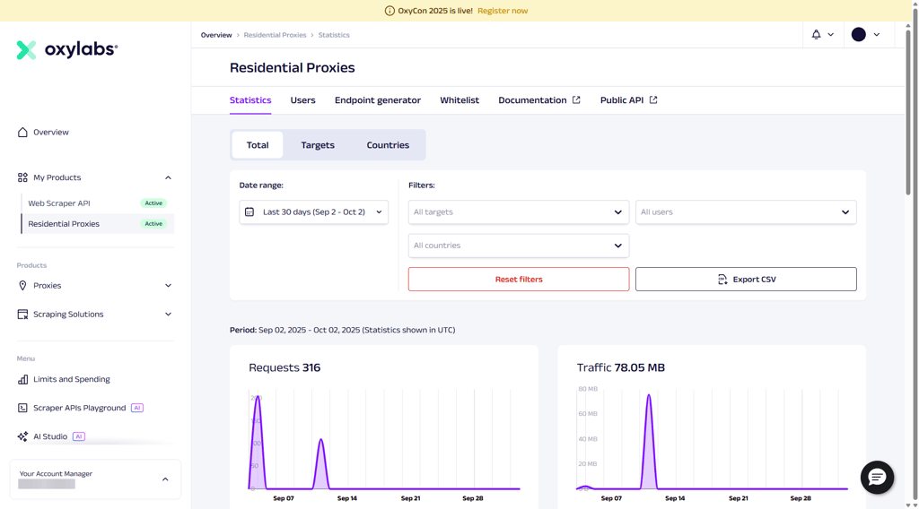The height and width of the screenshot is (509, 919).
Task: Click the AI Studio sparkle icon
Action: click(x=22, y=436)
